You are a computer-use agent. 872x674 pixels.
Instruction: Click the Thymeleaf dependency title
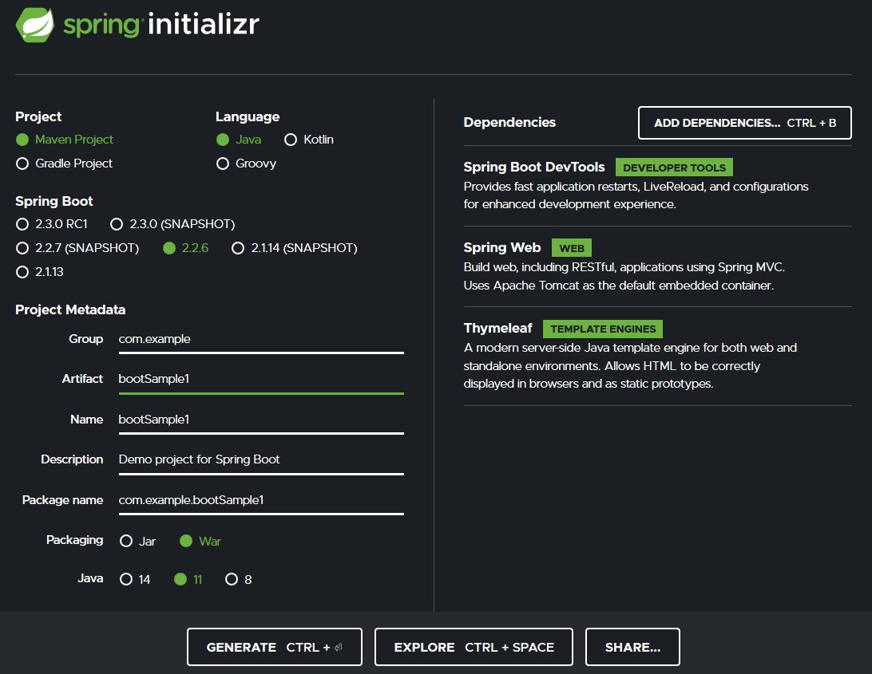pyautogui.click(x=497, y=328)
